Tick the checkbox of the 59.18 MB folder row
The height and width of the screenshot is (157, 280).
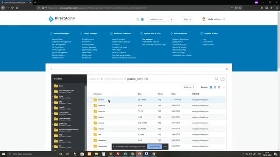90,100
